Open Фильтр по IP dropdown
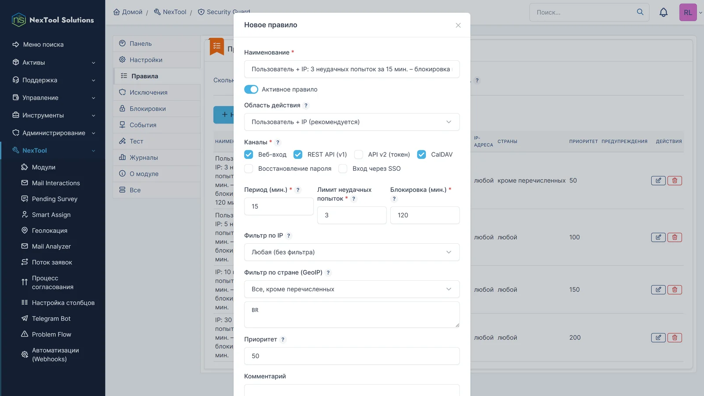 point(352,252)
